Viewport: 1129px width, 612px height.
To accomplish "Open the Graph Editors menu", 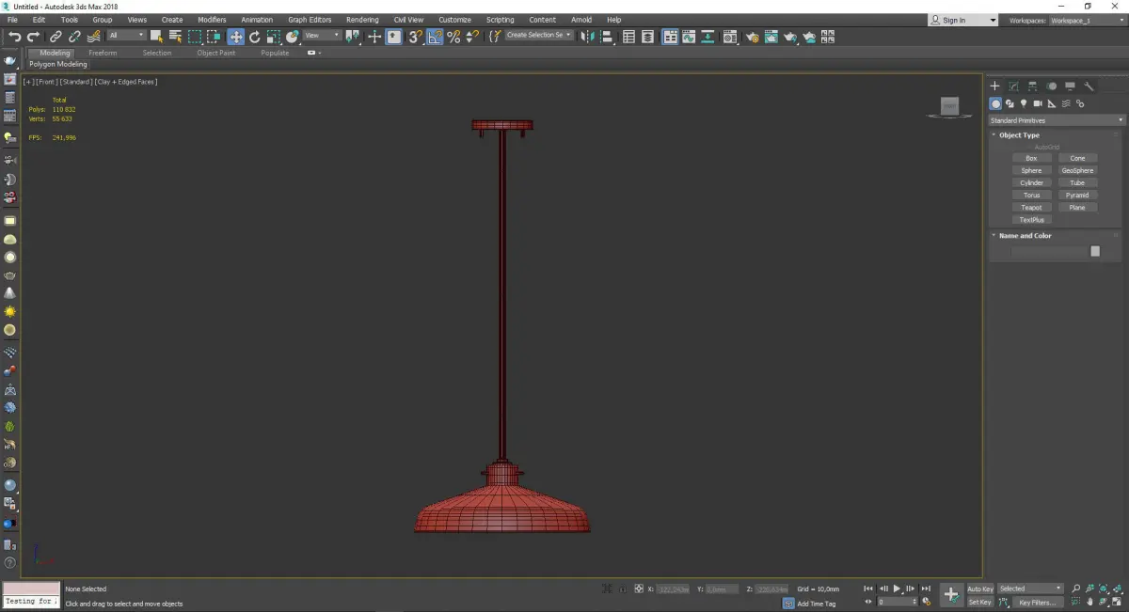I will (310, 20).
